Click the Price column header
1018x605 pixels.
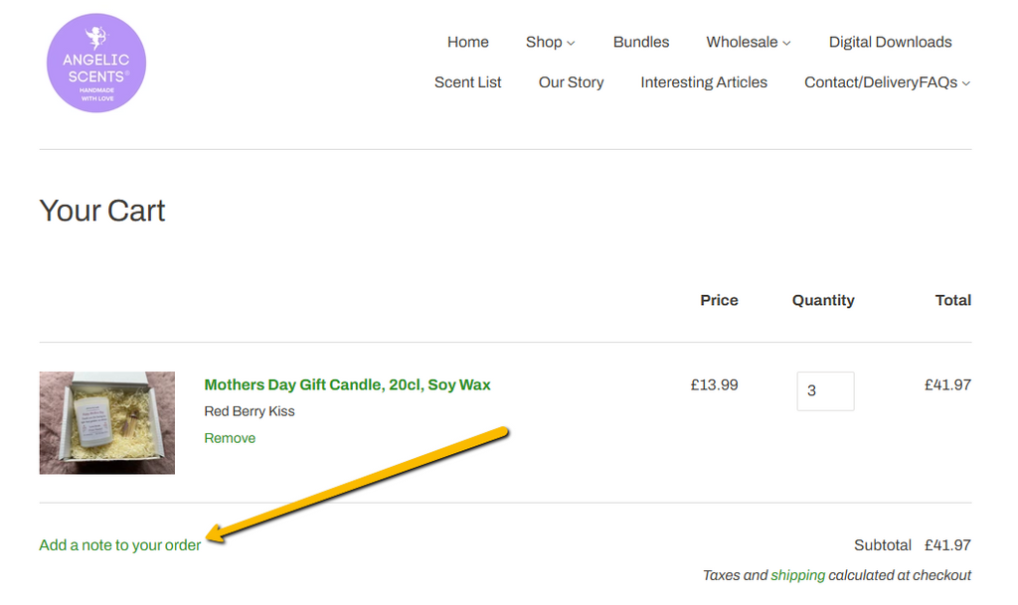pos(719,300)
